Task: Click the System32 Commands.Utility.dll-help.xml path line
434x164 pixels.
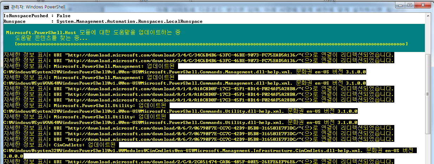Action: click(x=180, y=111)
